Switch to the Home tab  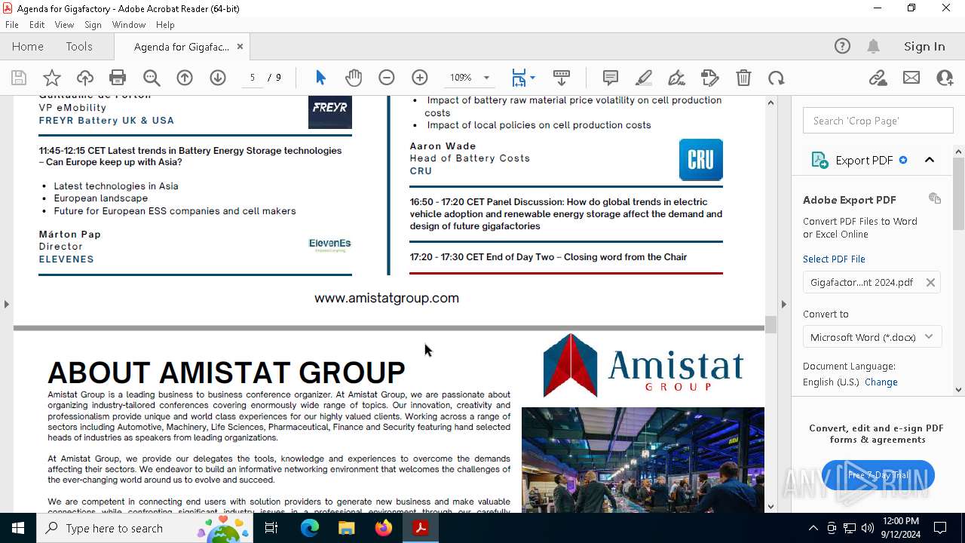click(28, 46)
